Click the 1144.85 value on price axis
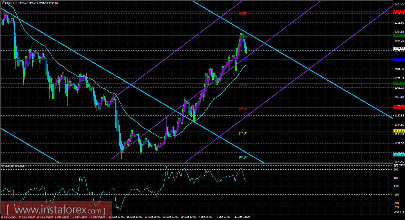This screenshot has height=220, width=405. click(399, 125)
